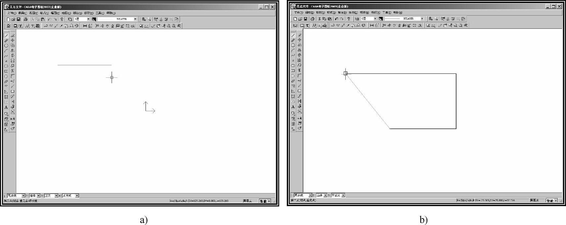Click Save icon in left window
This screenshot has height=225, width=566.
[19, 19]
